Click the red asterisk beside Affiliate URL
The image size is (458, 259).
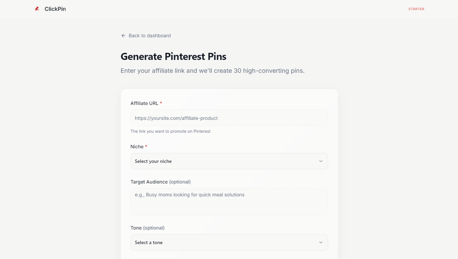pyautogui.click(x=161, y=103)
